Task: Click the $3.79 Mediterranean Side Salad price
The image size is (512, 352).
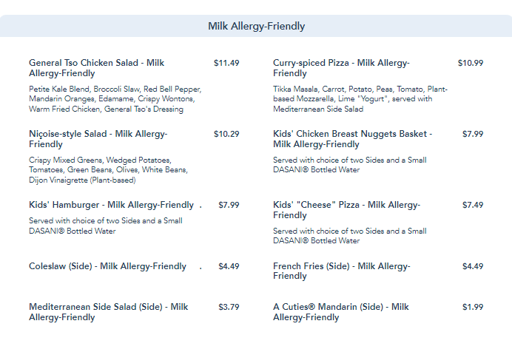Action: 229,307
